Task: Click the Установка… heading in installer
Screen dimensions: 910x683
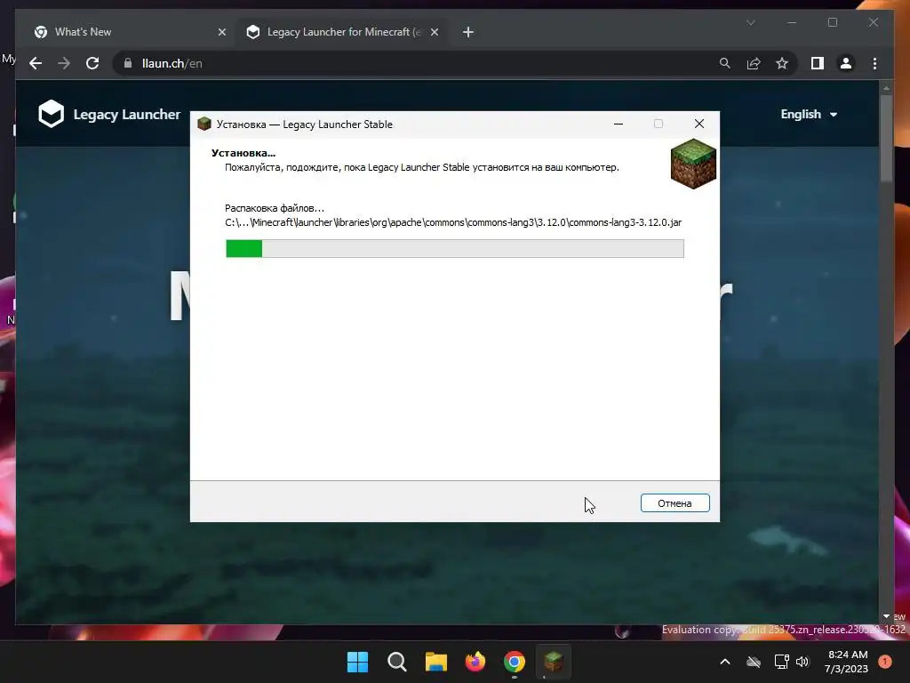Action: pos(243,153)
